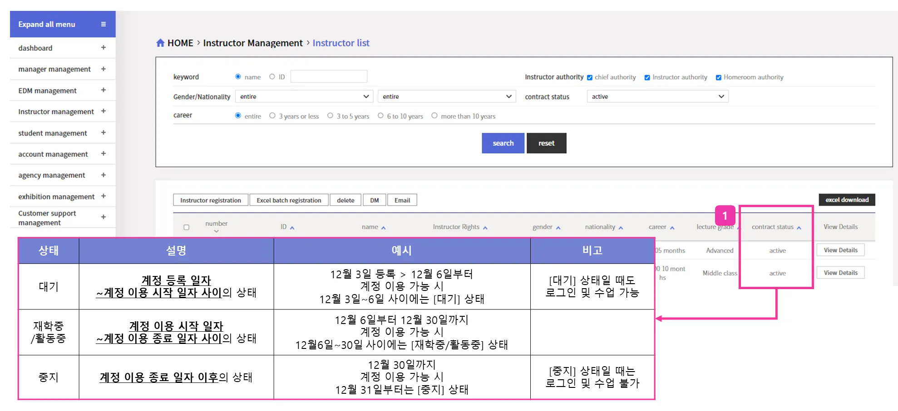This screenshot has width=898, height=411.
Task: Open the contract status dropdown
Action: (657, 97)
